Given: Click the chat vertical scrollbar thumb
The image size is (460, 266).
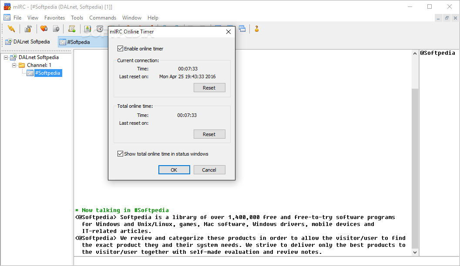Looking at the screenshot, I should tap(415, 169).
